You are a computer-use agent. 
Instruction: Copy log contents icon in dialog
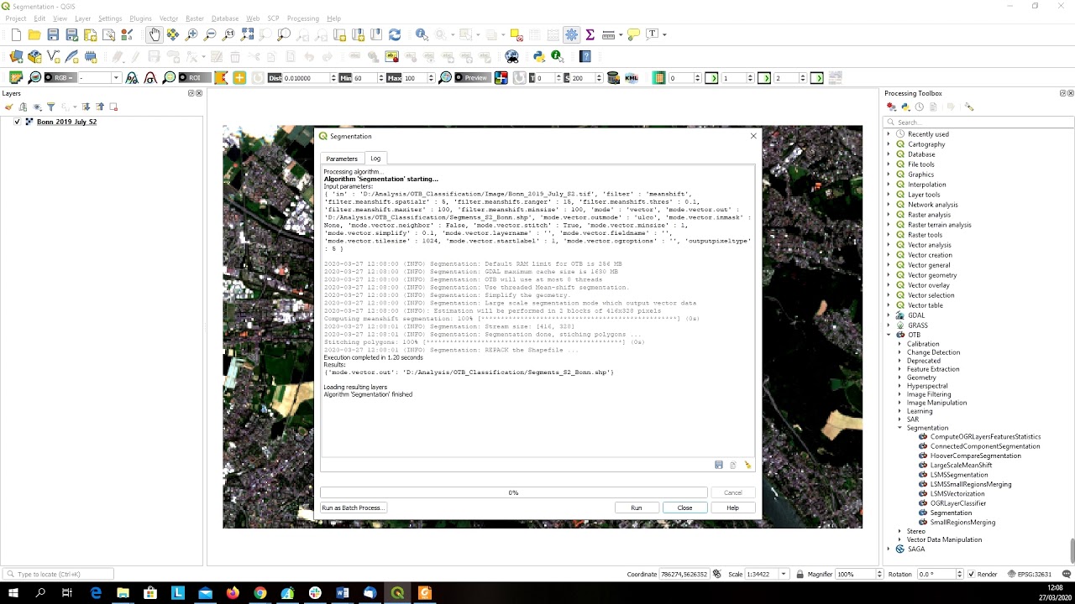[x=733, y=465]
